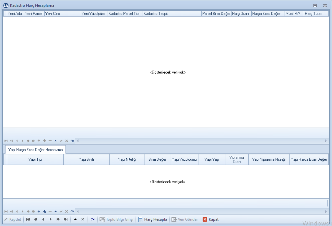The width and height of the screenshot is (332, 226).
Task: Click Muaf Mı? column header
Action: pyautogui.click(x=294, y=13)
